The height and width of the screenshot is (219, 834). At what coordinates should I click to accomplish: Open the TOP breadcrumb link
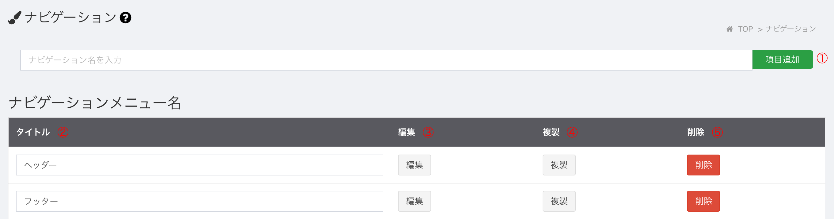[x=745, y=29]
